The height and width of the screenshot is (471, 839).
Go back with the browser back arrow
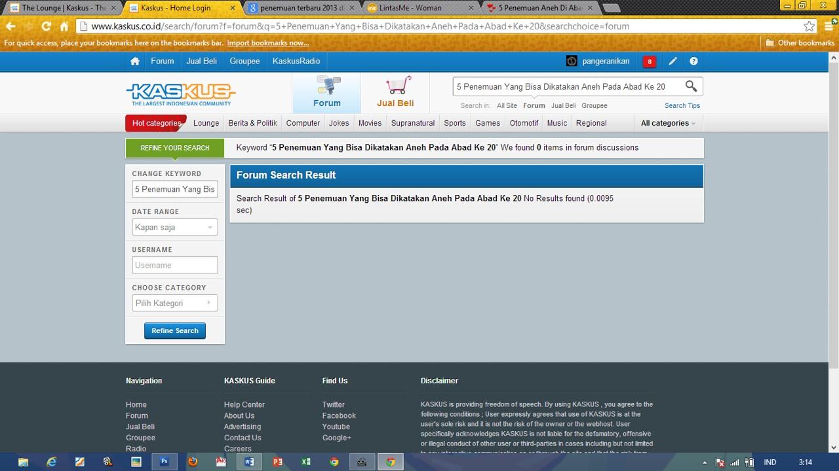pyautogui.click(x=10, y=26)
